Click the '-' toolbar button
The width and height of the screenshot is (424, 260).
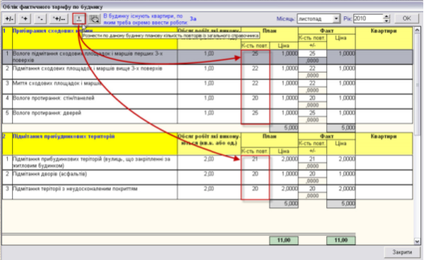[40, 19]
